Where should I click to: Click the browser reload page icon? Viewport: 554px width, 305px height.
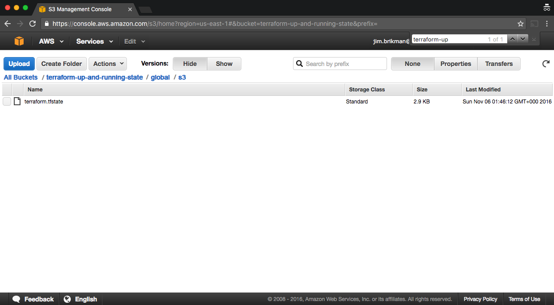click(x=33, y=24)
